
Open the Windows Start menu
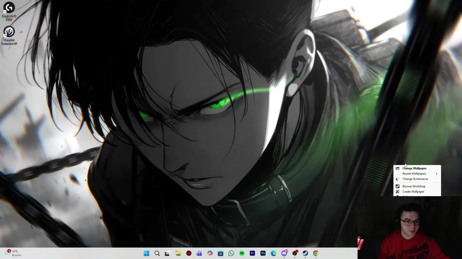pos(146,253)
